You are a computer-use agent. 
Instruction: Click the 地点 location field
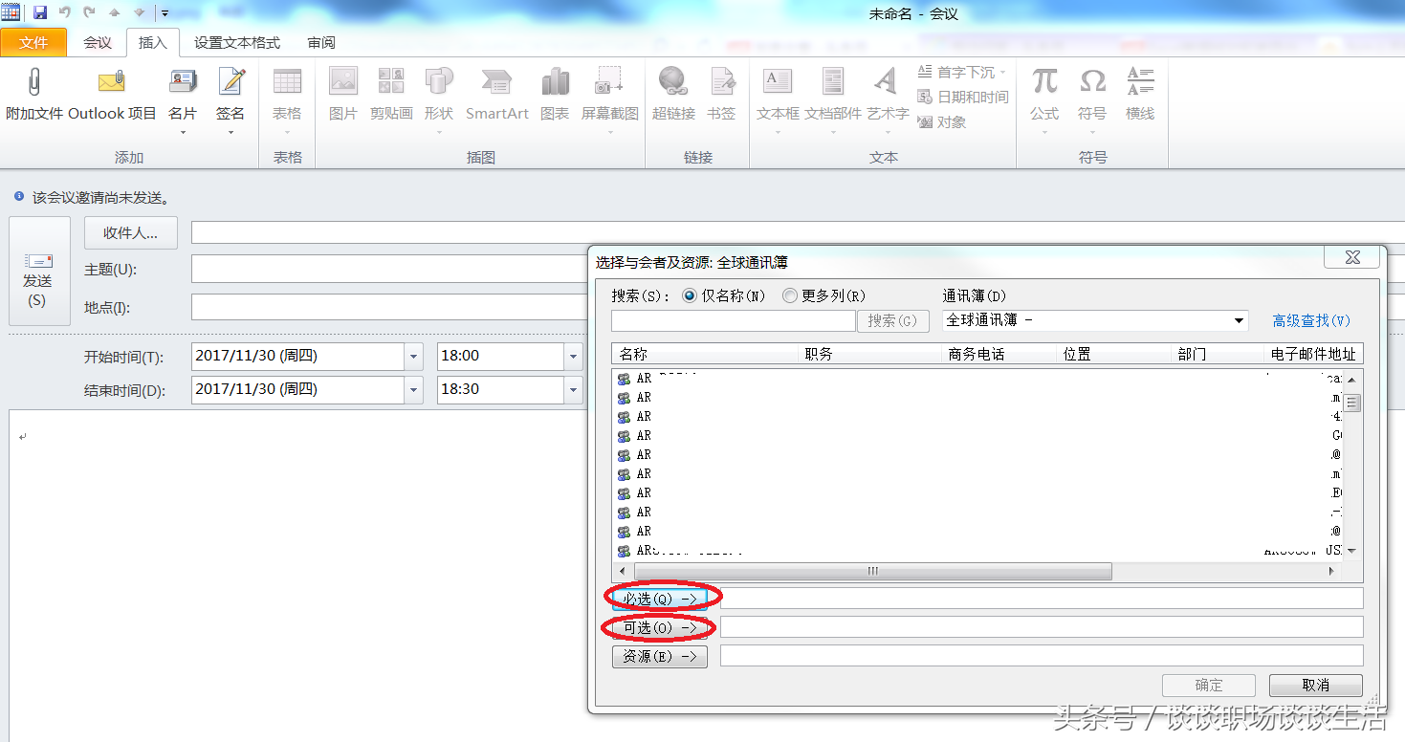click(x=387, y=307)
